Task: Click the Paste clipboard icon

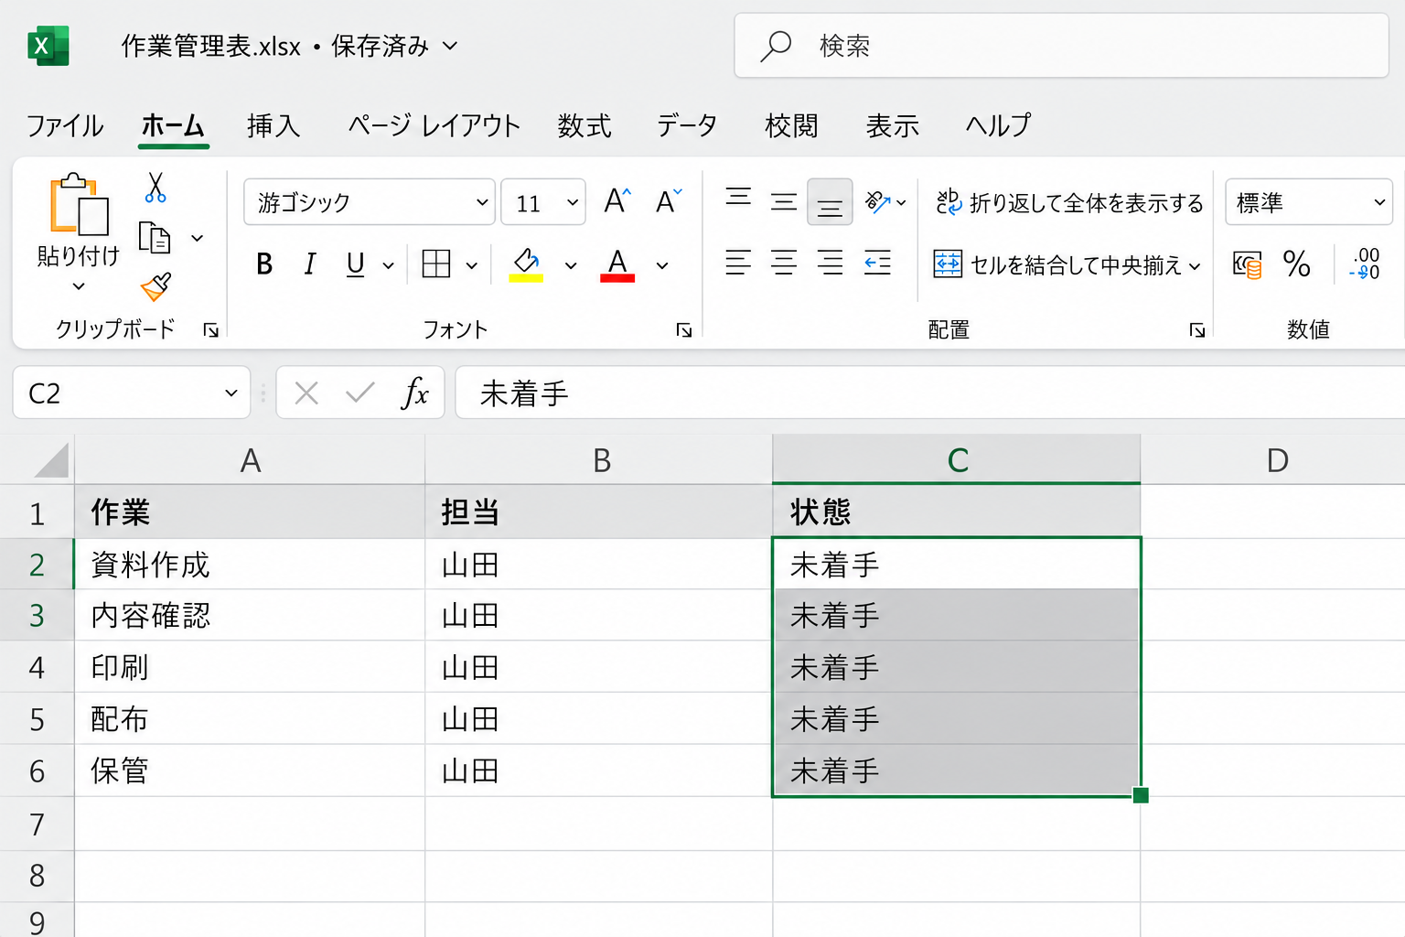Action: coord(80,204)
